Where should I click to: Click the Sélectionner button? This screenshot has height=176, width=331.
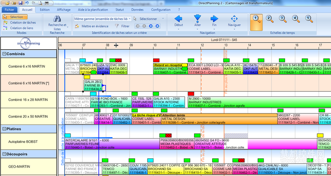click(146, 19)
